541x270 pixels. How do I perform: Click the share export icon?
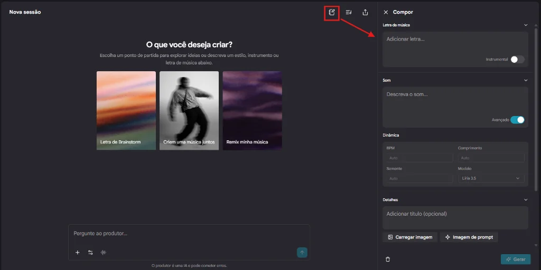point(366,13)
